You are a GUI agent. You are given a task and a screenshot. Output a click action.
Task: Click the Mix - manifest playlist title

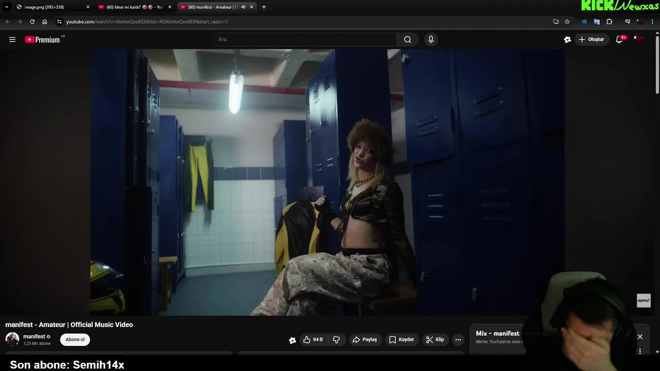coord(498,333)
